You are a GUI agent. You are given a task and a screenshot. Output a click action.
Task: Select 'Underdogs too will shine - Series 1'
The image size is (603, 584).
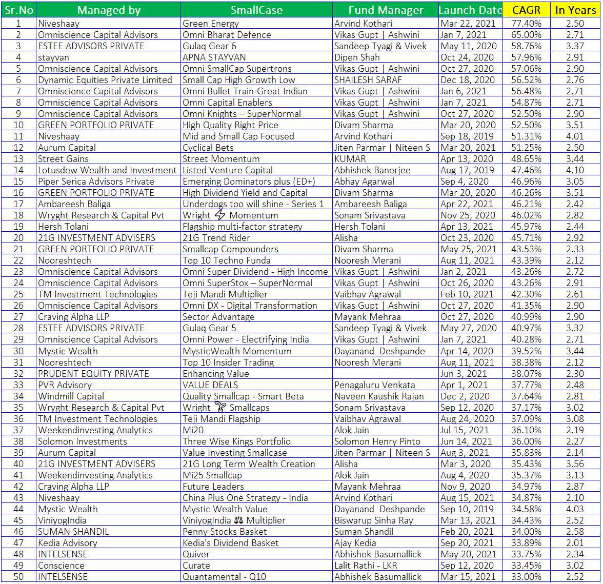point(256,204)
